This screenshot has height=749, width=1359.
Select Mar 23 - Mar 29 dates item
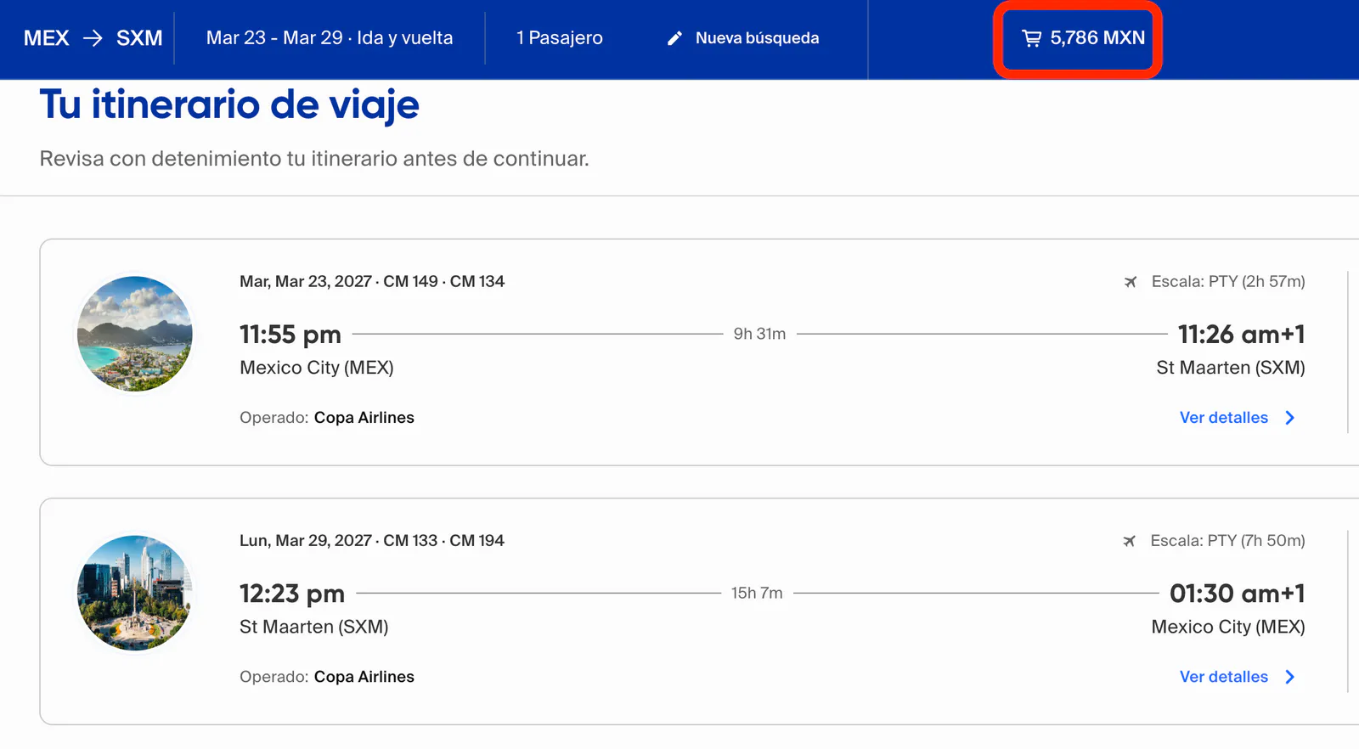coord(330,38)
